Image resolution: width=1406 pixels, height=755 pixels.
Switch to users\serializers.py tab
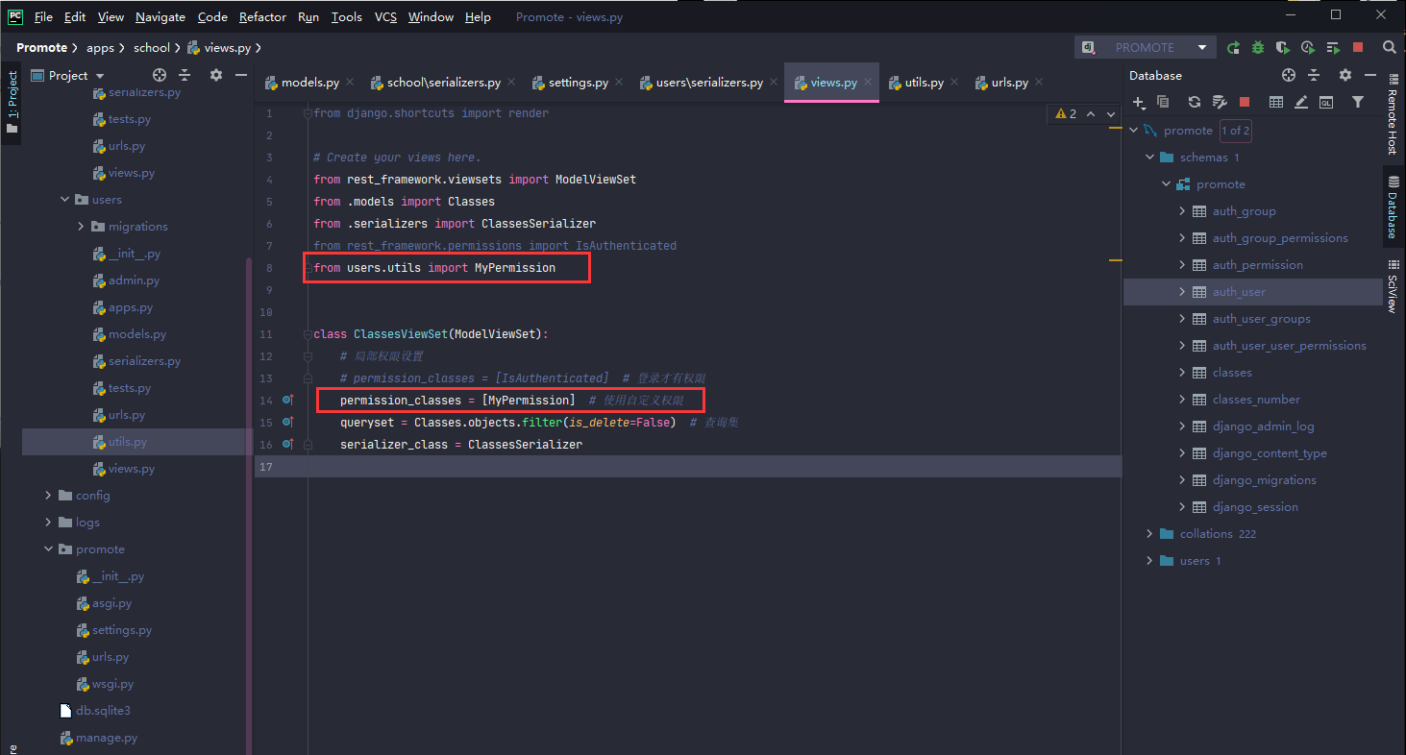pos(709,83)
